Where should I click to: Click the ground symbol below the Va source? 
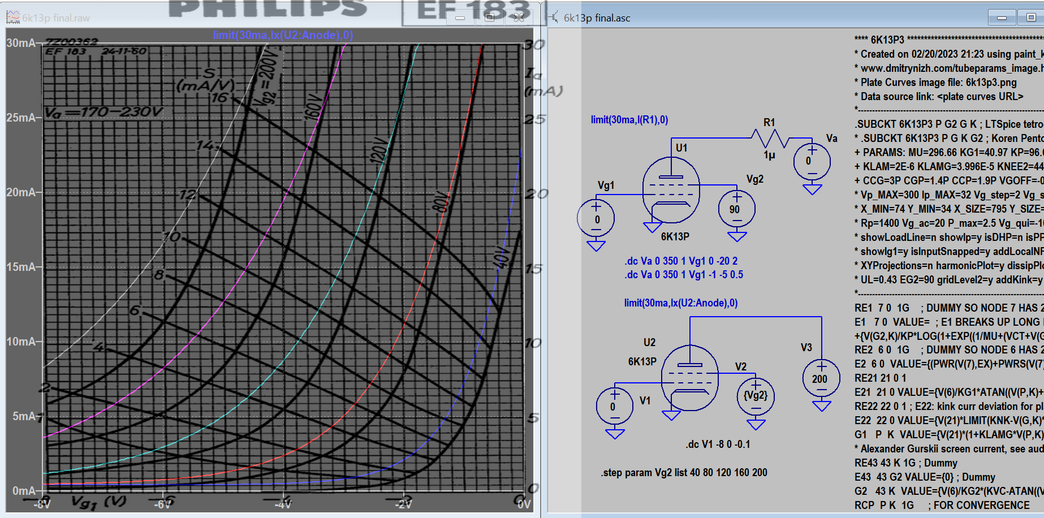[x=812, y=189]
